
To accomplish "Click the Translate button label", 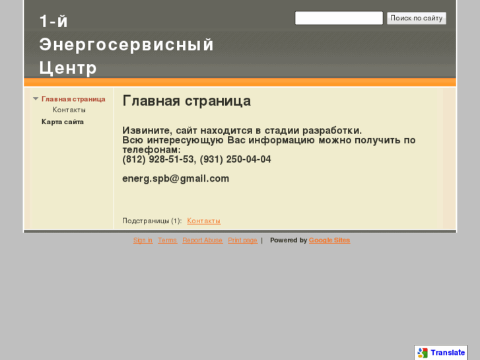I will [448, 353].
